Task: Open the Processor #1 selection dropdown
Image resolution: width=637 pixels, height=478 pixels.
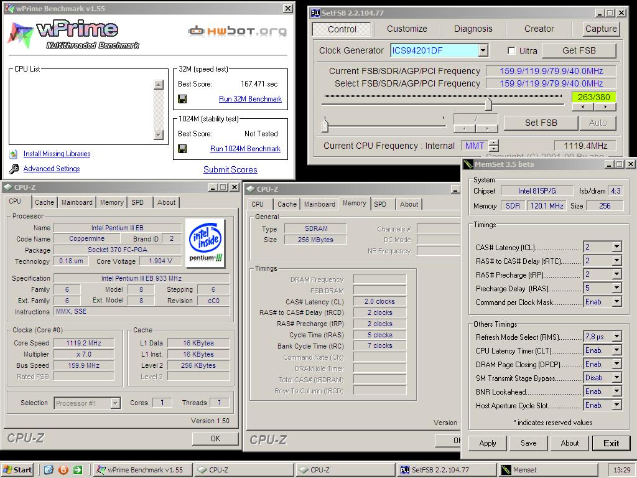Action: click(x=115, y=403)
